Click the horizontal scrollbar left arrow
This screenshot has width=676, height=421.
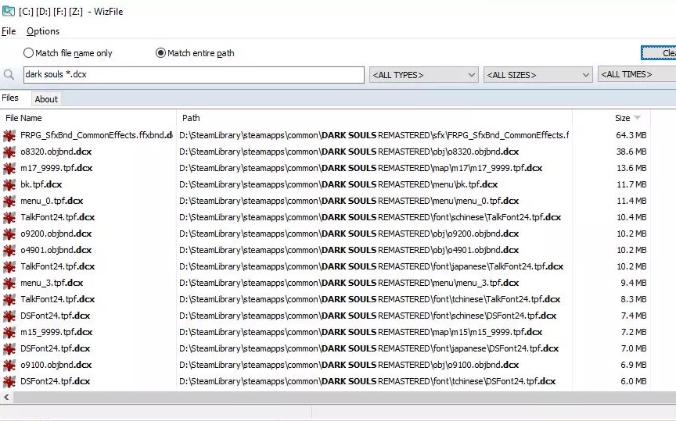pos(6,398)
